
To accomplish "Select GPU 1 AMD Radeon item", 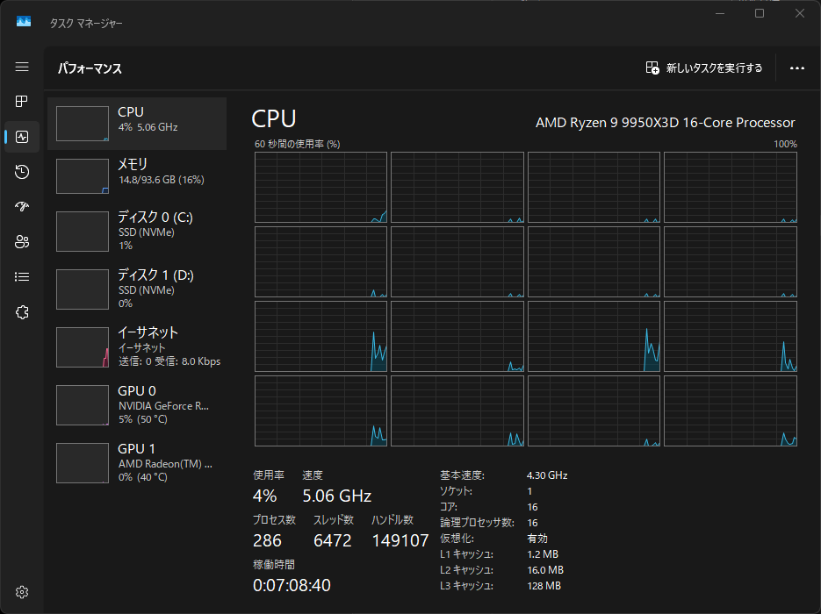I will (x=137, y=462).
